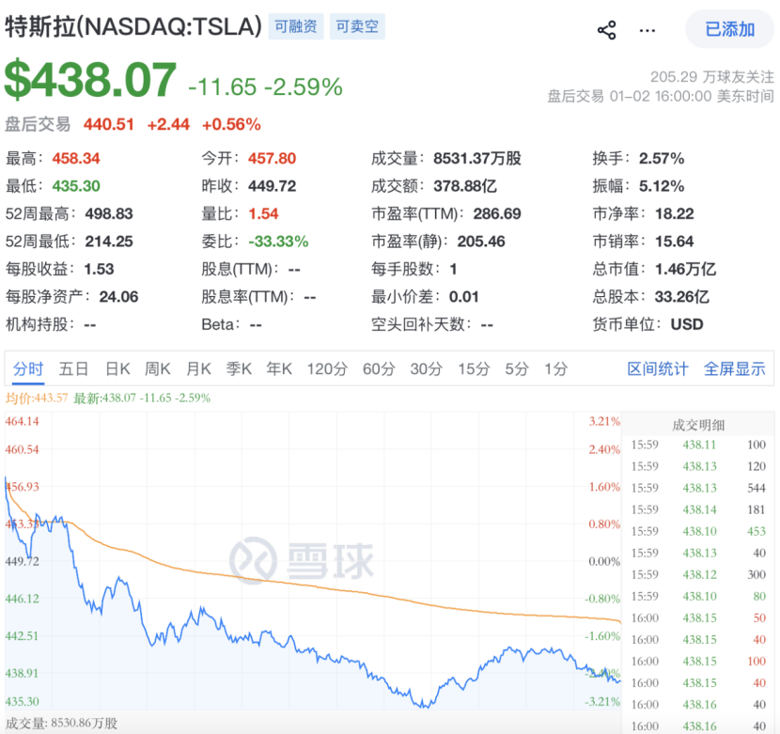Select the 1分 chart interval

pos(555,368)
